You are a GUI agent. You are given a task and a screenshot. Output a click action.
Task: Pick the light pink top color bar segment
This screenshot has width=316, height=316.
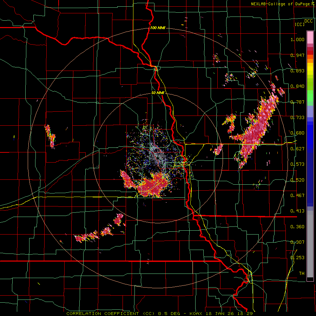point(310,37)
